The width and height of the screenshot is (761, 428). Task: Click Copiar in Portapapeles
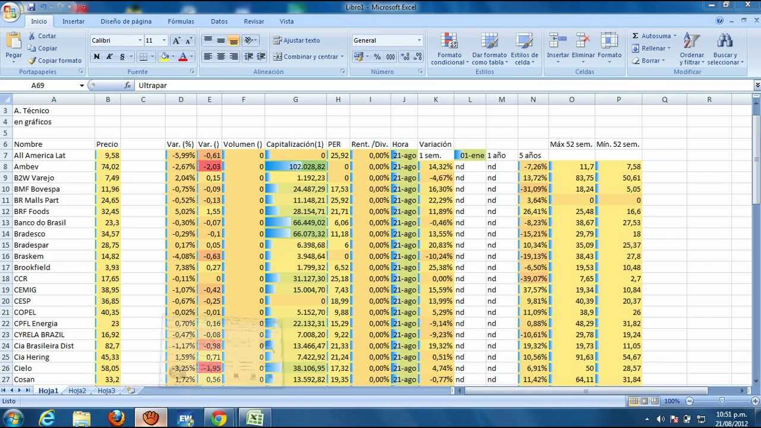pyautogui.click(x=42, y=48)
